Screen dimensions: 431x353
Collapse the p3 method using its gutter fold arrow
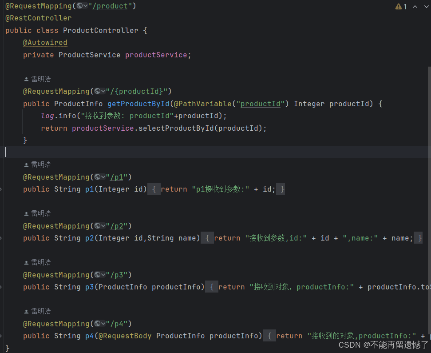[2, 287]
